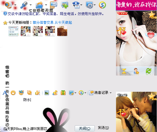
Task: Open the font settings A icon
Action: (5, 93)
